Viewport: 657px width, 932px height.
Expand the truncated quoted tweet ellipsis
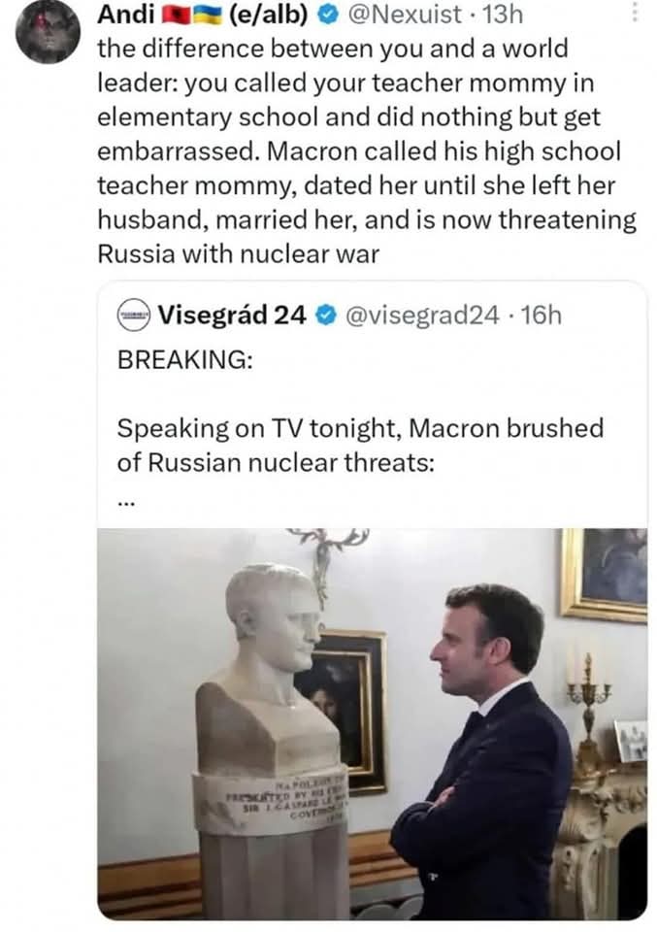[x=126, y=502]
